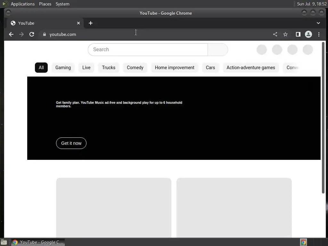
Task: Filter by Action-adventure games
Action: coord(251,68)
